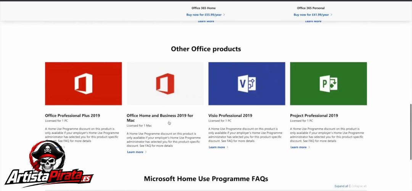This screenshot has height=191, width=412.
Task: Click the Office 365 Home heading
Action: [204, 8]
